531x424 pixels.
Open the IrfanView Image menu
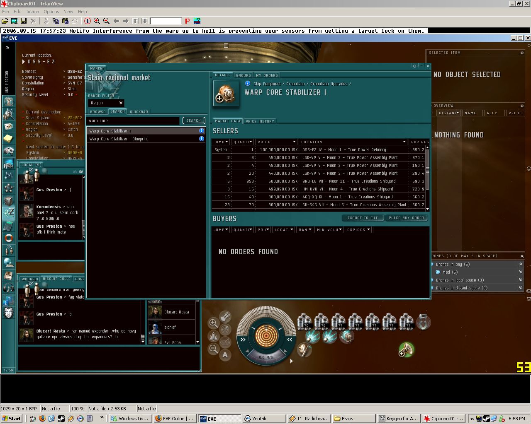coord(32,12)
